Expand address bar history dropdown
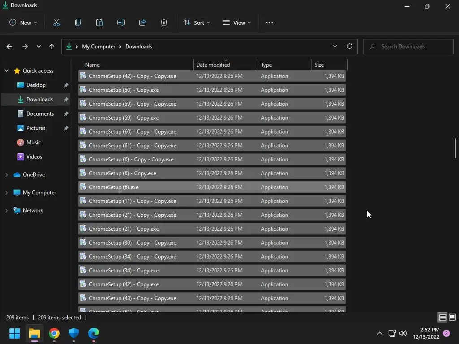Image resolution: width=459 pixels, height=344 pixels. tap(334, 46)
